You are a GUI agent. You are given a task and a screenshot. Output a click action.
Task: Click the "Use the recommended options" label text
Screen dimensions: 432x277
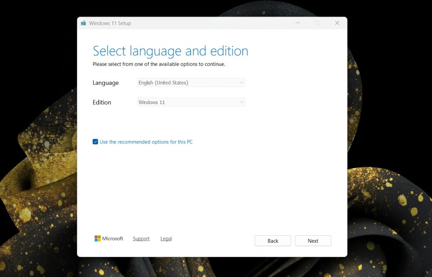(146, 142)
